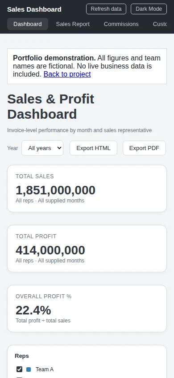Open the Dashboard tab
Viewport: 174px width, 378px height.
tap(28, 24)
